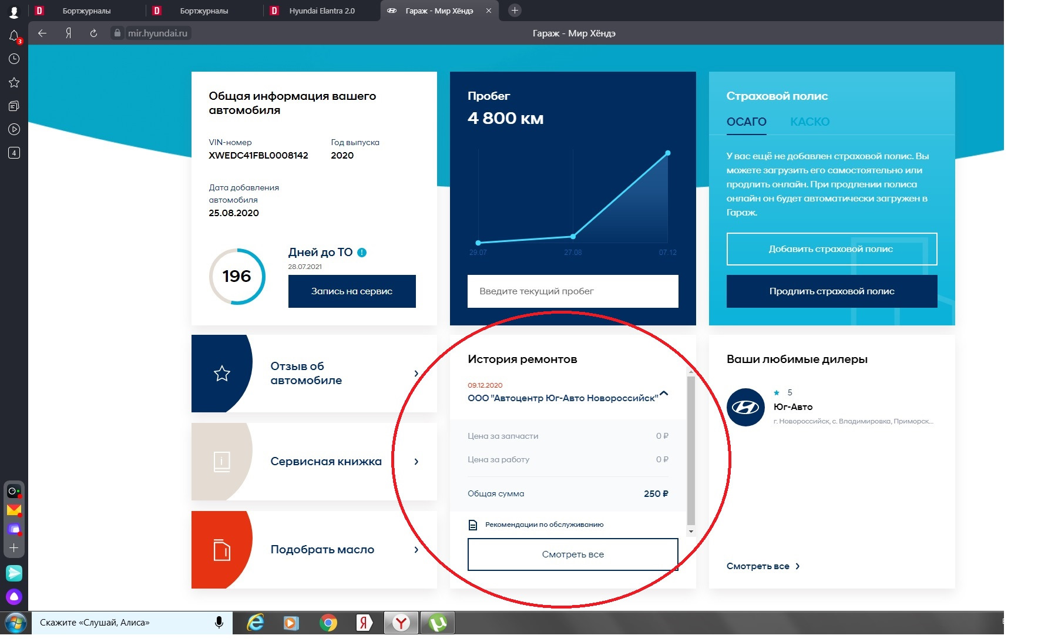Click Продлить страховой полис button
The width and height of the screenshot is (1048, 642).
(x=832, y=291)
